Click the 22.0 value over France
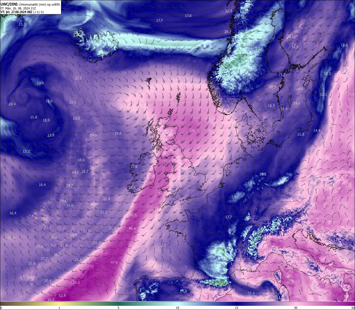355x310 pixels. pyautogui.click(x=163, y=245)
